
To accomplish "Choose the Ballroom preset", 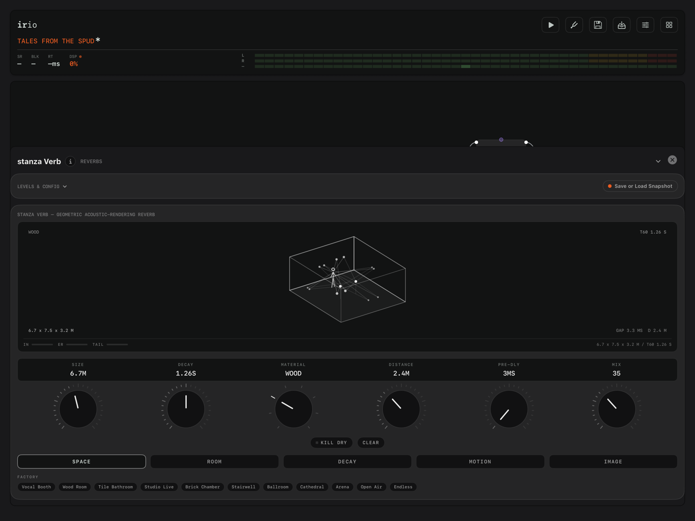I will [278, 487].
